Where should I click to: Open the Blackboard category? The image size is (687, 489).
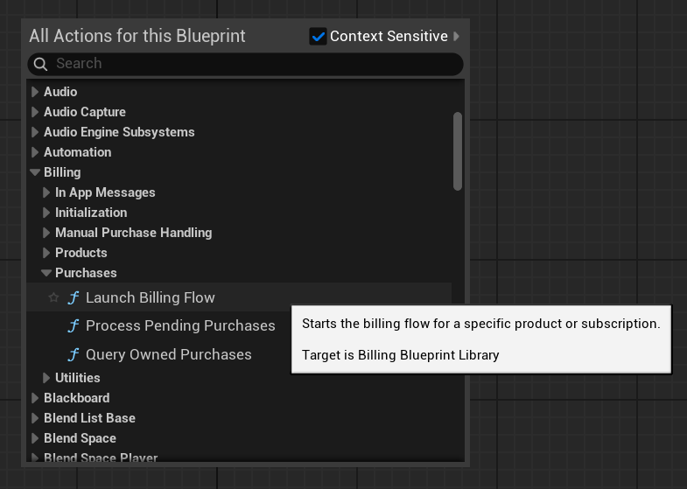76,398
